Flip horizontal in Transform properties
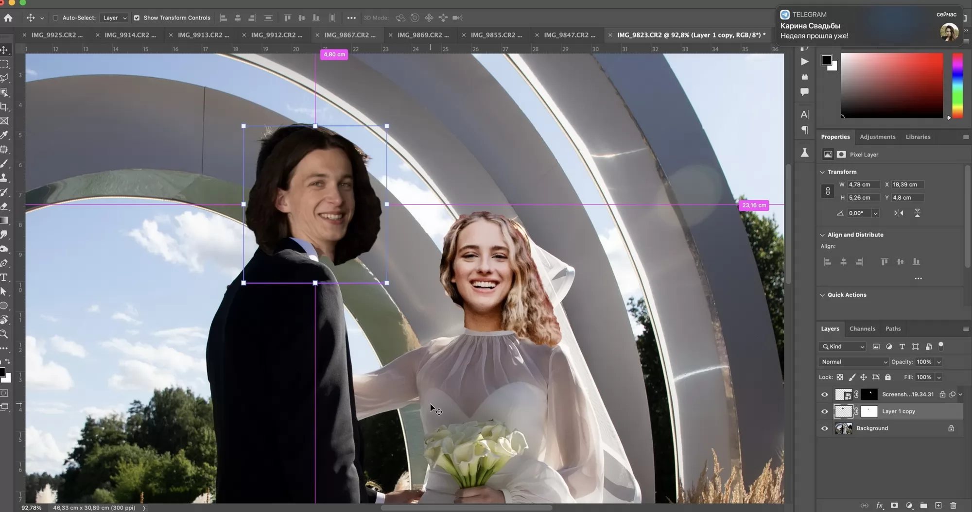 (899, 213)
